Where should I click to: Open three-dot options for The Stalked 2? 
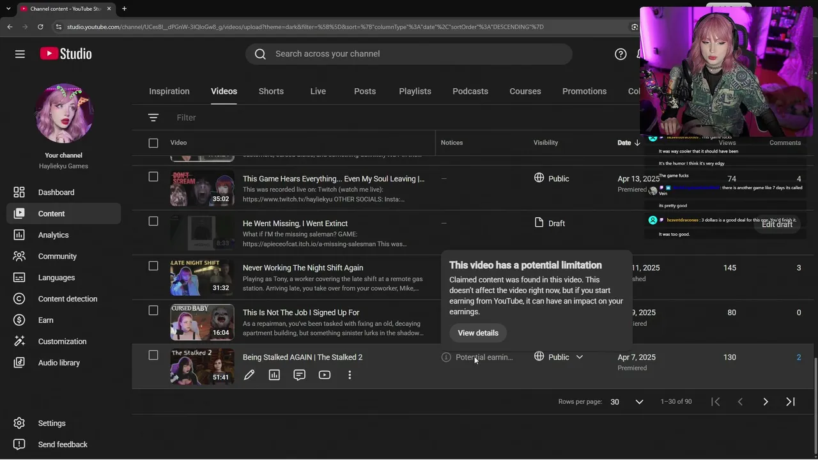click(350, 375)
